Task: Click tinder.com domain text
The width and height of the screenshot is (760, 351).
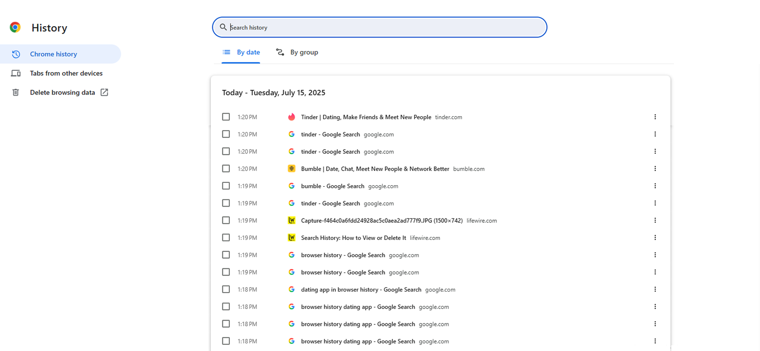Action: (x=448, y=117)
